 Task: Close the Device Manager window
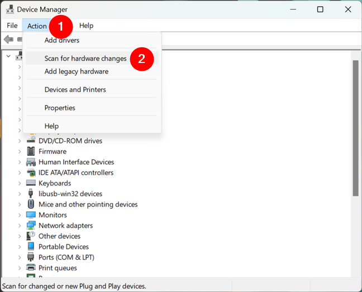(348, 9)
